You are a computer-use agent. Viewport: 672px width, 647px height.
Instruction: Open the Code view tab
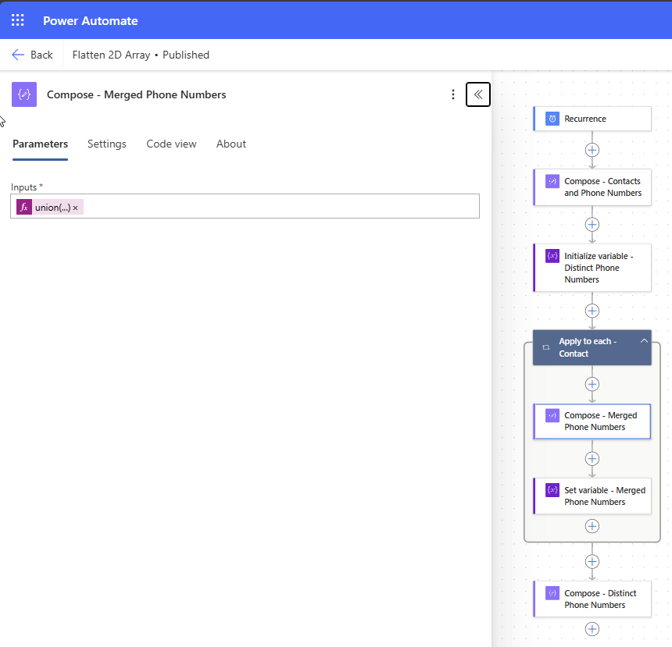[x=171, y=144]
